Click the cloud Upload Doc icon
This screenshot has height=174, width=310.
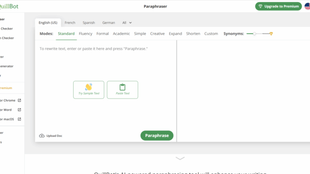click(x=42, y=136)
